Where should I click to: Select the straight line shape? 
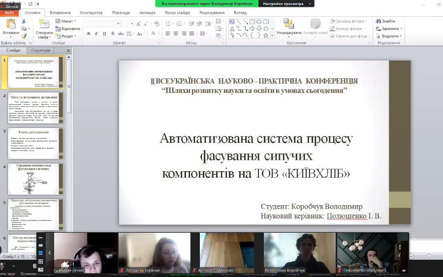click(239, 22)
